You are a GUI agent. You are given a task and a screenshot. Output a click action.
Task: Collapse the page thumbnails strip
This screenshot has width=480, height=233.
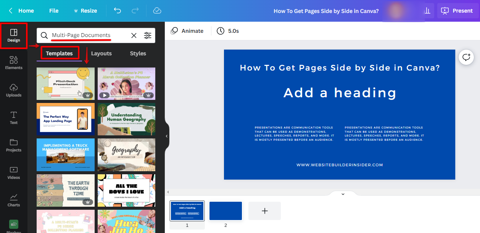(343, 194)
